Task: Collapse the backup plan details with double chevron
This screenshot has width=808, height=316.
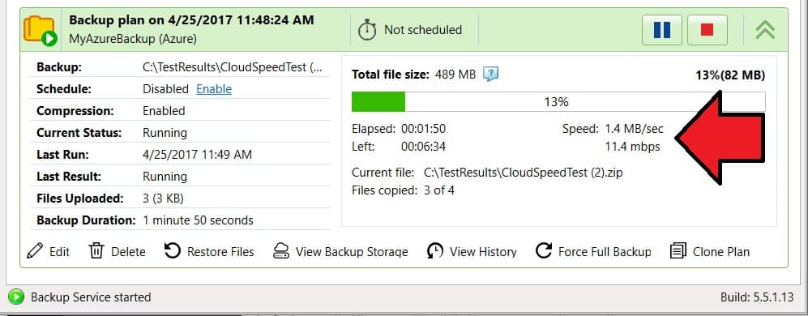Action: (765, 30)
